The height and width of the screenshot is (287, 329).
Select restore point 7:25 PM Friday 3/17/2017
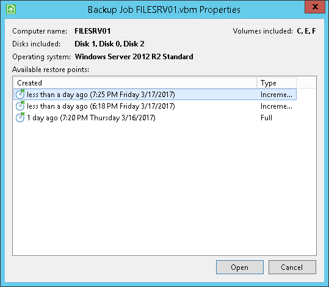pyautogui.click(x=155, y=94)
